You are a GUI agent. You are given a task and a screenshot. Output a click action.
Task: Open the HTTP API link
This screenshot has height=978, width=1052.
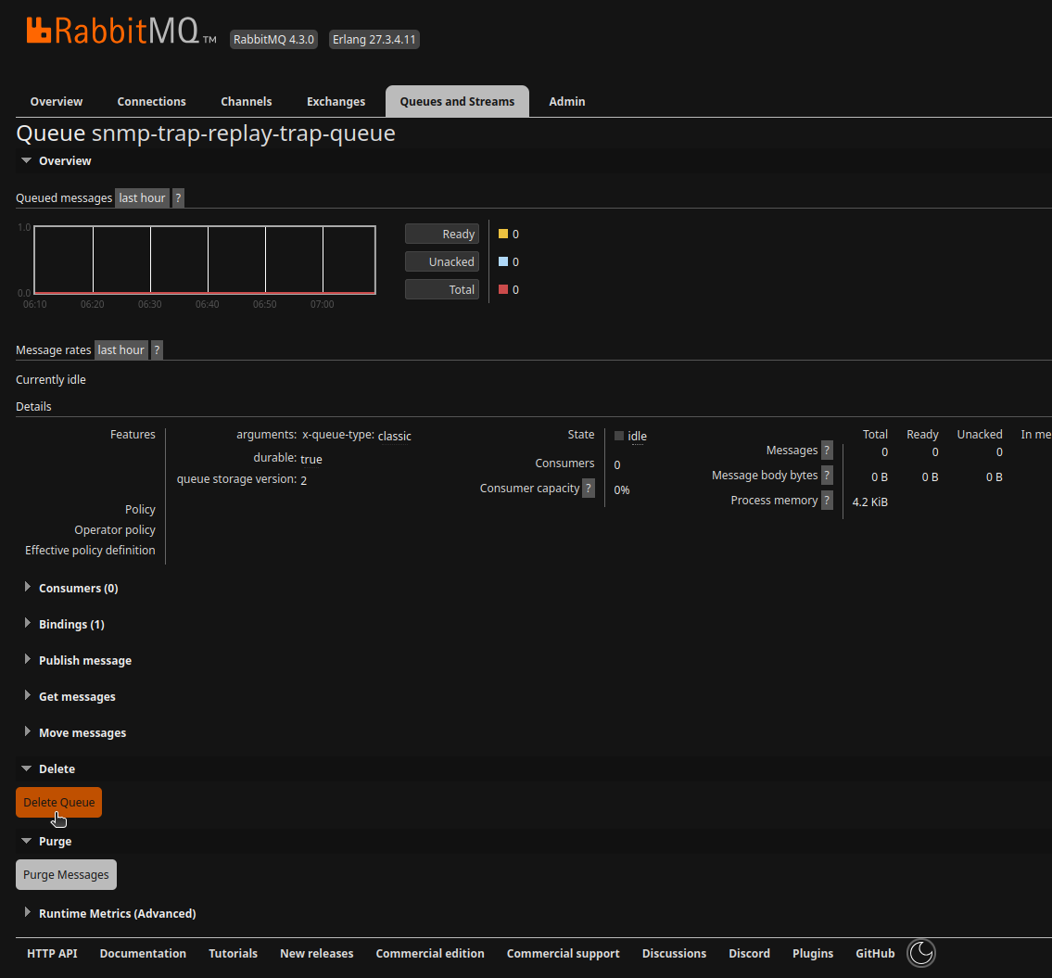pos(52,953)
